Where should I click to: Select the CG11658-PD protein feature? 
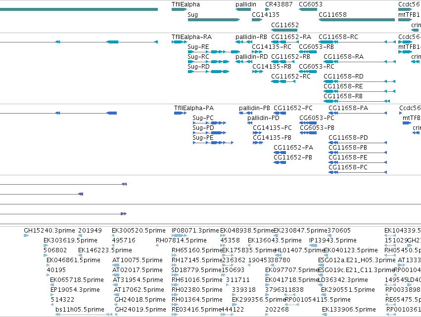point(358,143)
